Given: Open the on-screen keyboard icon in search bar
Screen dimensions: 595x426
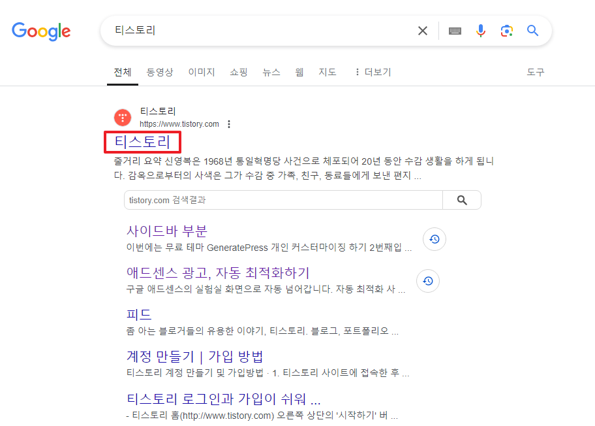Looking at the screenshot, I should coord(455,31).
